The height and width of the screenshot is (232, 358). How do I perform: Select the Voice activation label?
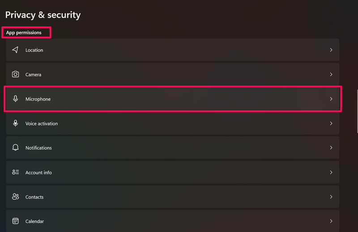(x=42, y=123)
